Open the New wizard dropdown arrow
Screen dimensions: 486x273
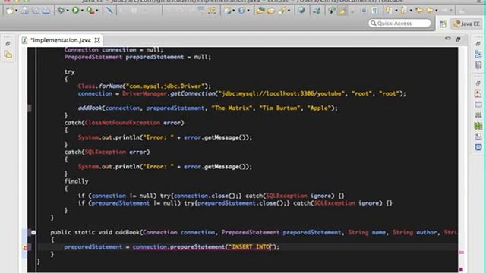pos(17,11)
